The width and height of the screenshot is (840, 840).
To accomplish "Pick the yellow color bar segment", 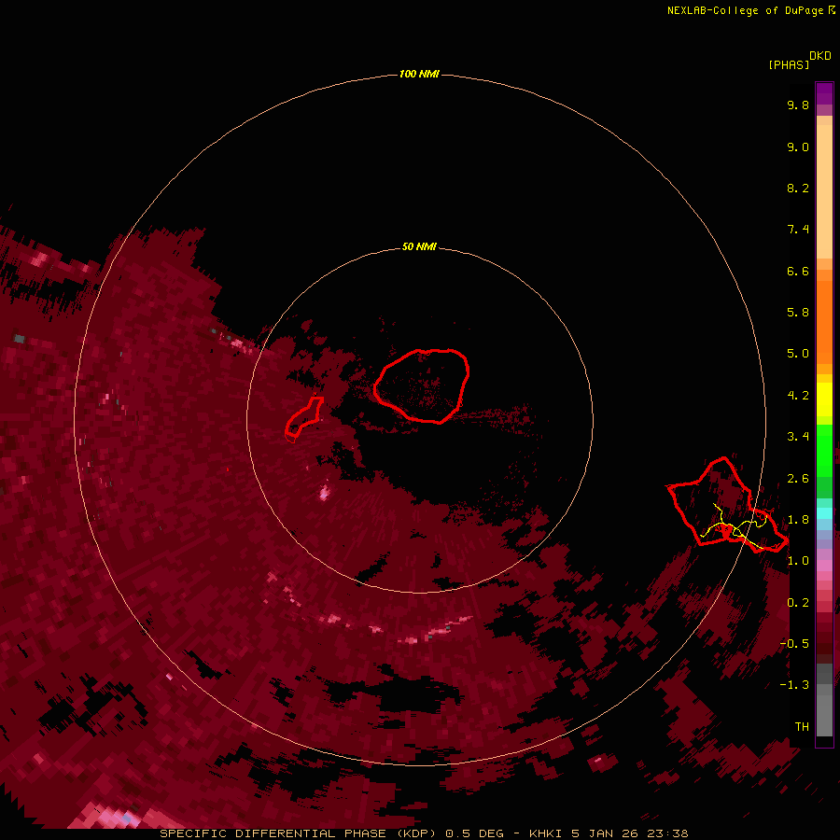I will (824, 399).
